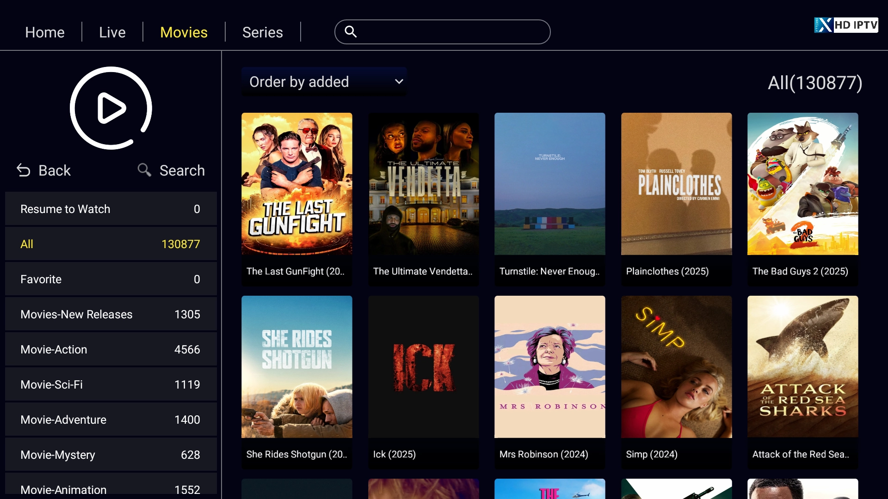Click the title 'Simp (2024)'
The height and width of the screenshot is (499, 888).
tap(652, 454)
